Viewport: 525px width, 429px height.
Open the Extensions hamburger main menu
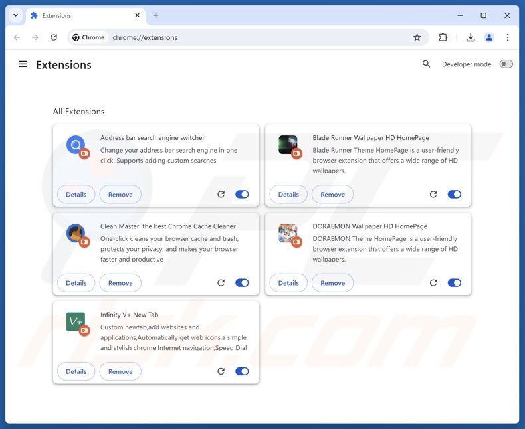click(x=23, y=64)
